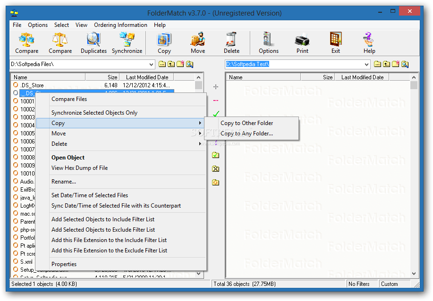This screenshot has height=301, width=433.
Task: Sort right pane by Size column header
Action: coord(318,77)
